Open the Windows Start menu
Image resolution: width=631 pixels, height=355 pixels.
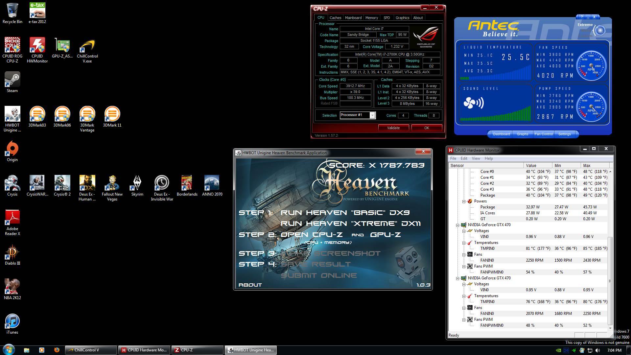click(x=9, y=349)
